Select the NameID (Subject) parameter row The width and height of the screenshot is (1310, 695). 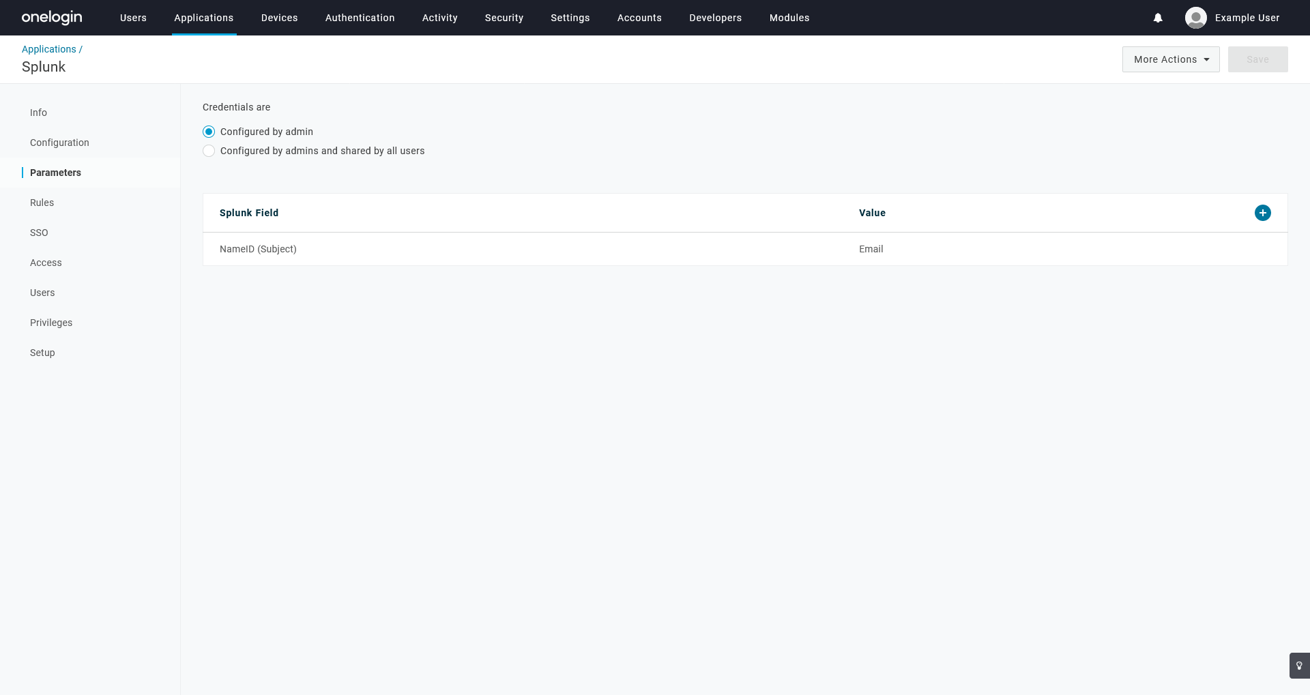pyautogui.click(x=258, y=249)
